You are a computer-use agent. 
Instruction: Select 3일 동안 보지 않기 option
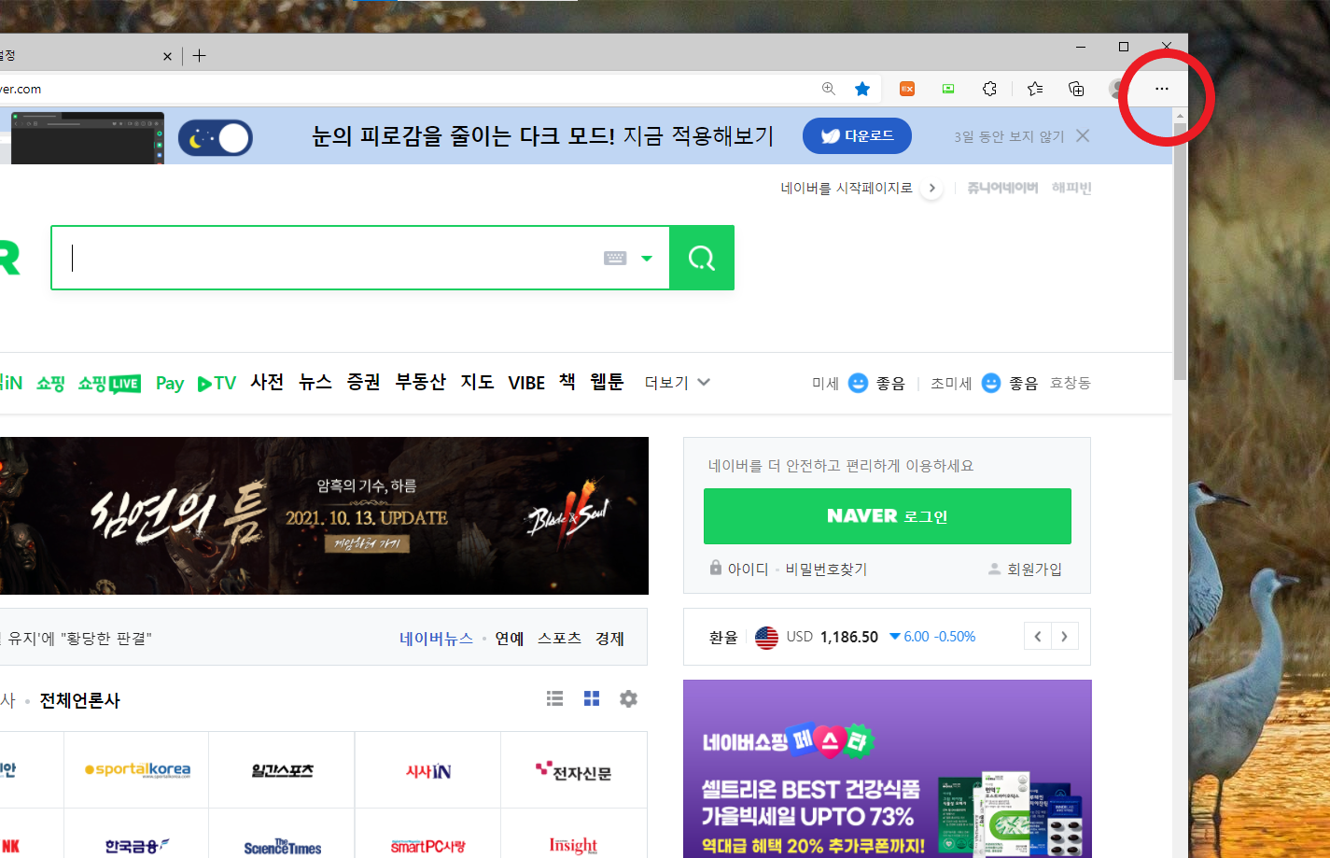click(1009, 136)
